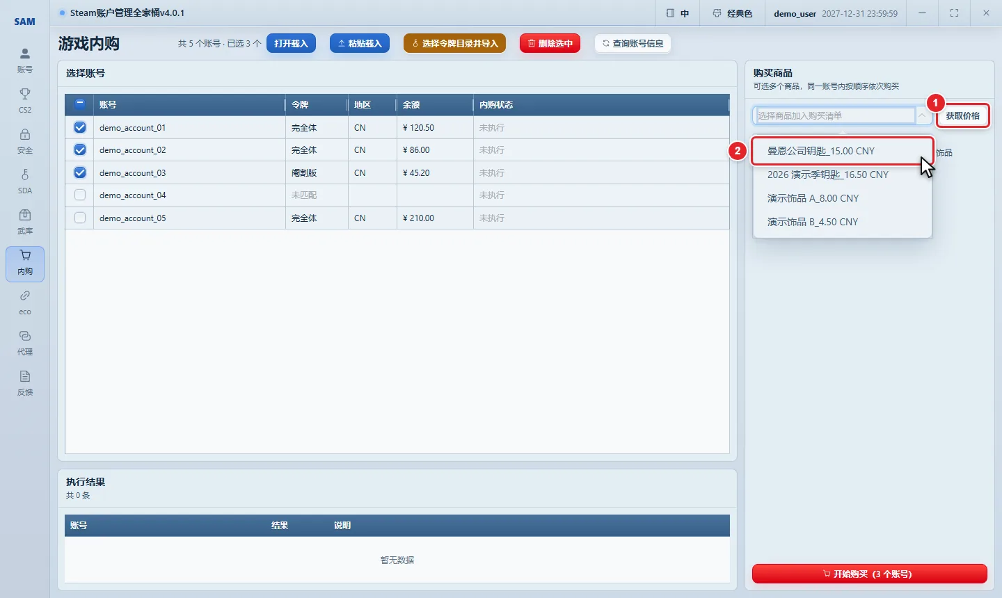1002x598 pixels.
Task: Change theme via 经典色 button
Action: (x=732, y=13)
